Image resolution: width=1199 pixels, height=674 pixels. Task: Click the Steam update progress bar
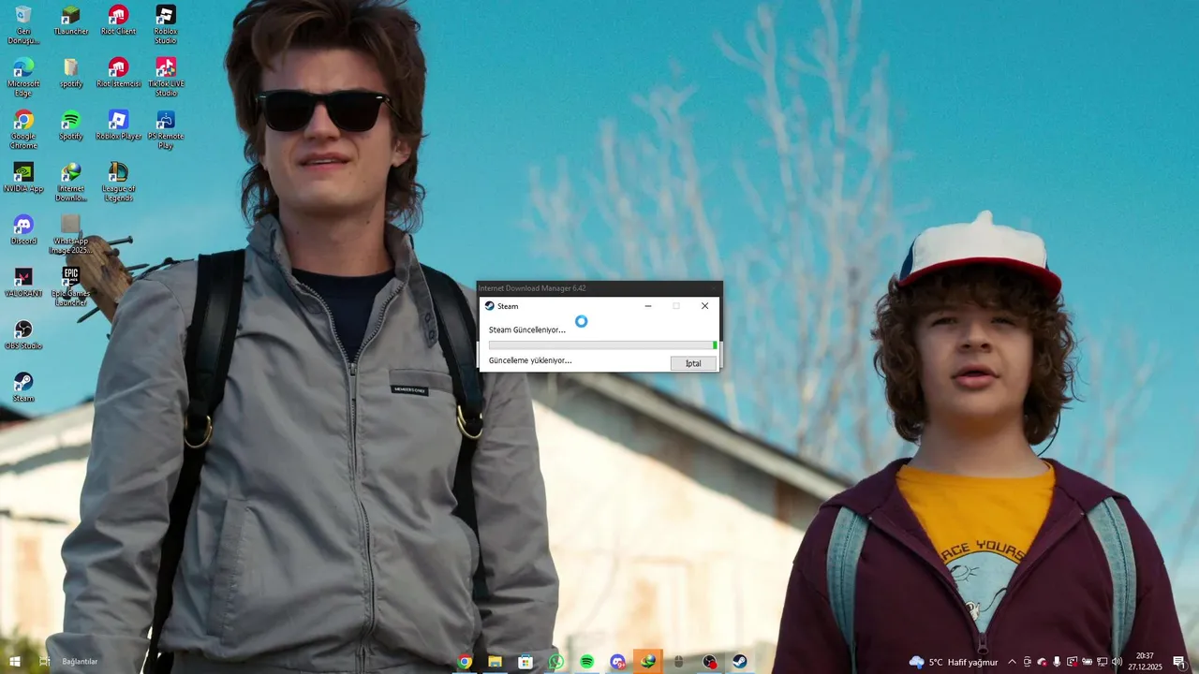point(602,345)
